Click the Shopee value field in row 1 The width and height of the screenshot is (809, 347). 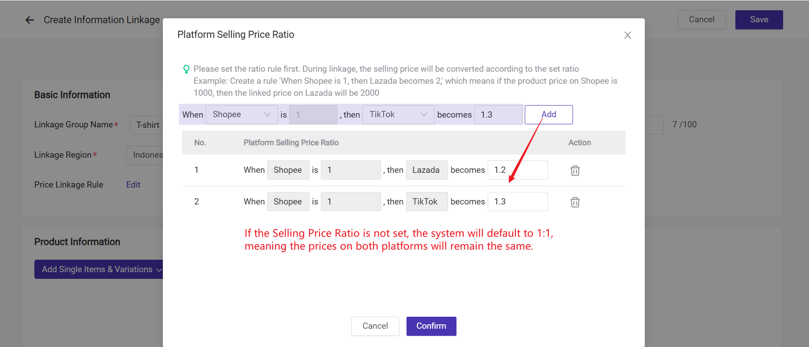(x=350, y=170)
